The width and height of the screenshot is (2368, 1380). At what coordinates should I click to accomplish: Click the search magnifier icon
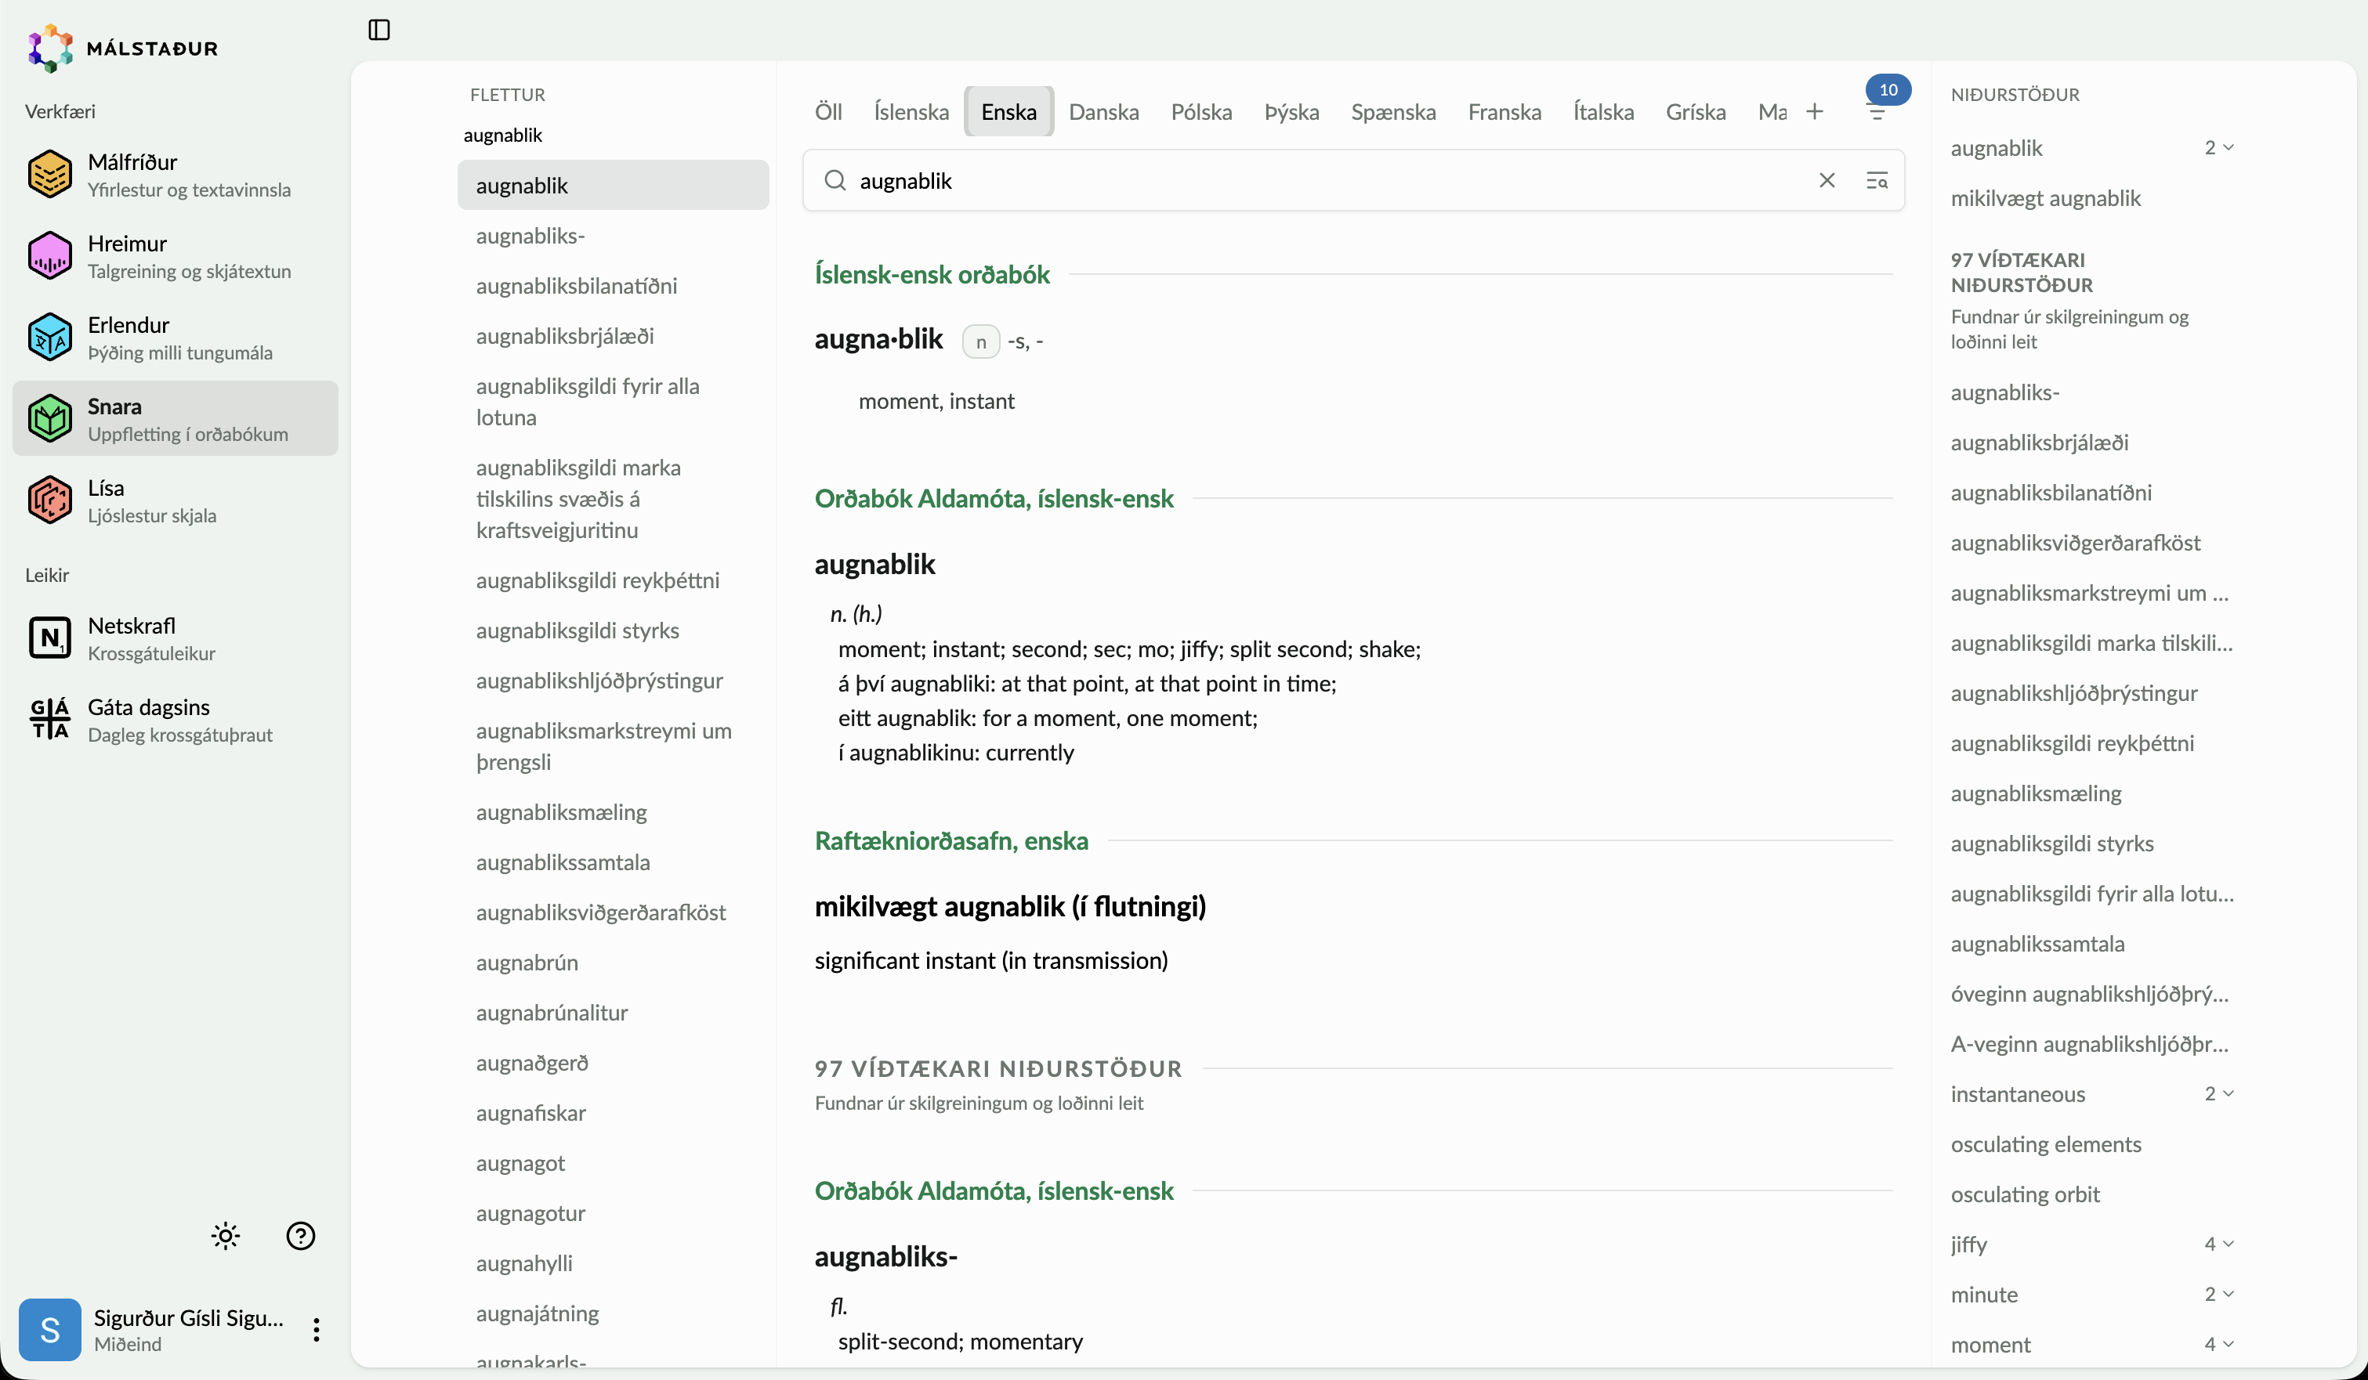(x=835, y=180)
